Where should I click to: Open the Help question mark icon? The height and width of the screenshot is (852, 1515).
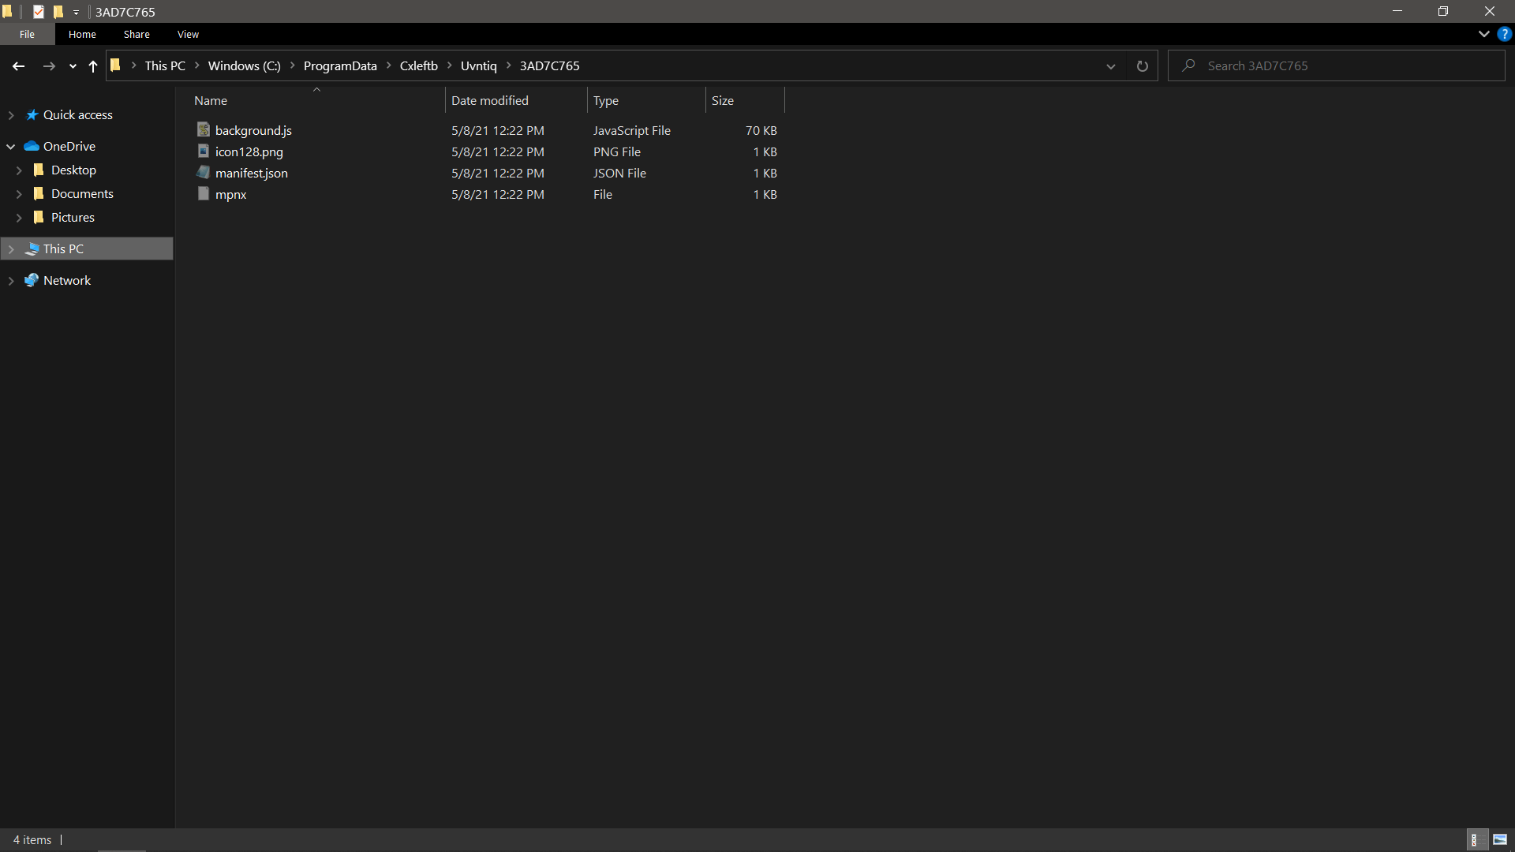(x=1505, y=34)
